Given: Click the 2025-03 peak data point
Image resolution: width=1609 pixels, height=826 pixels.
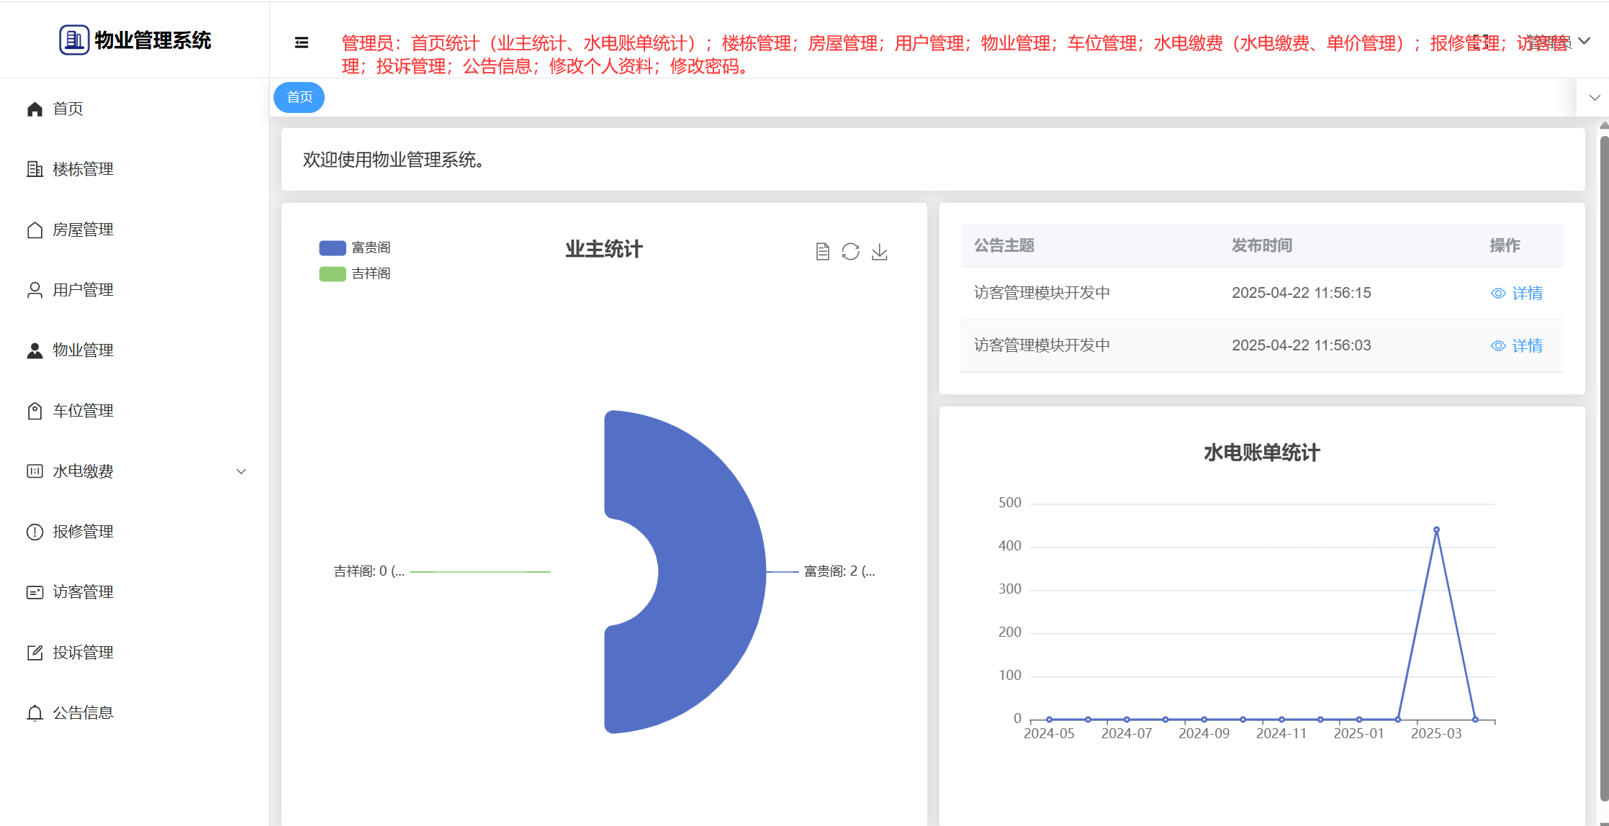Looking at the screenshot, I should [1436, 530].
